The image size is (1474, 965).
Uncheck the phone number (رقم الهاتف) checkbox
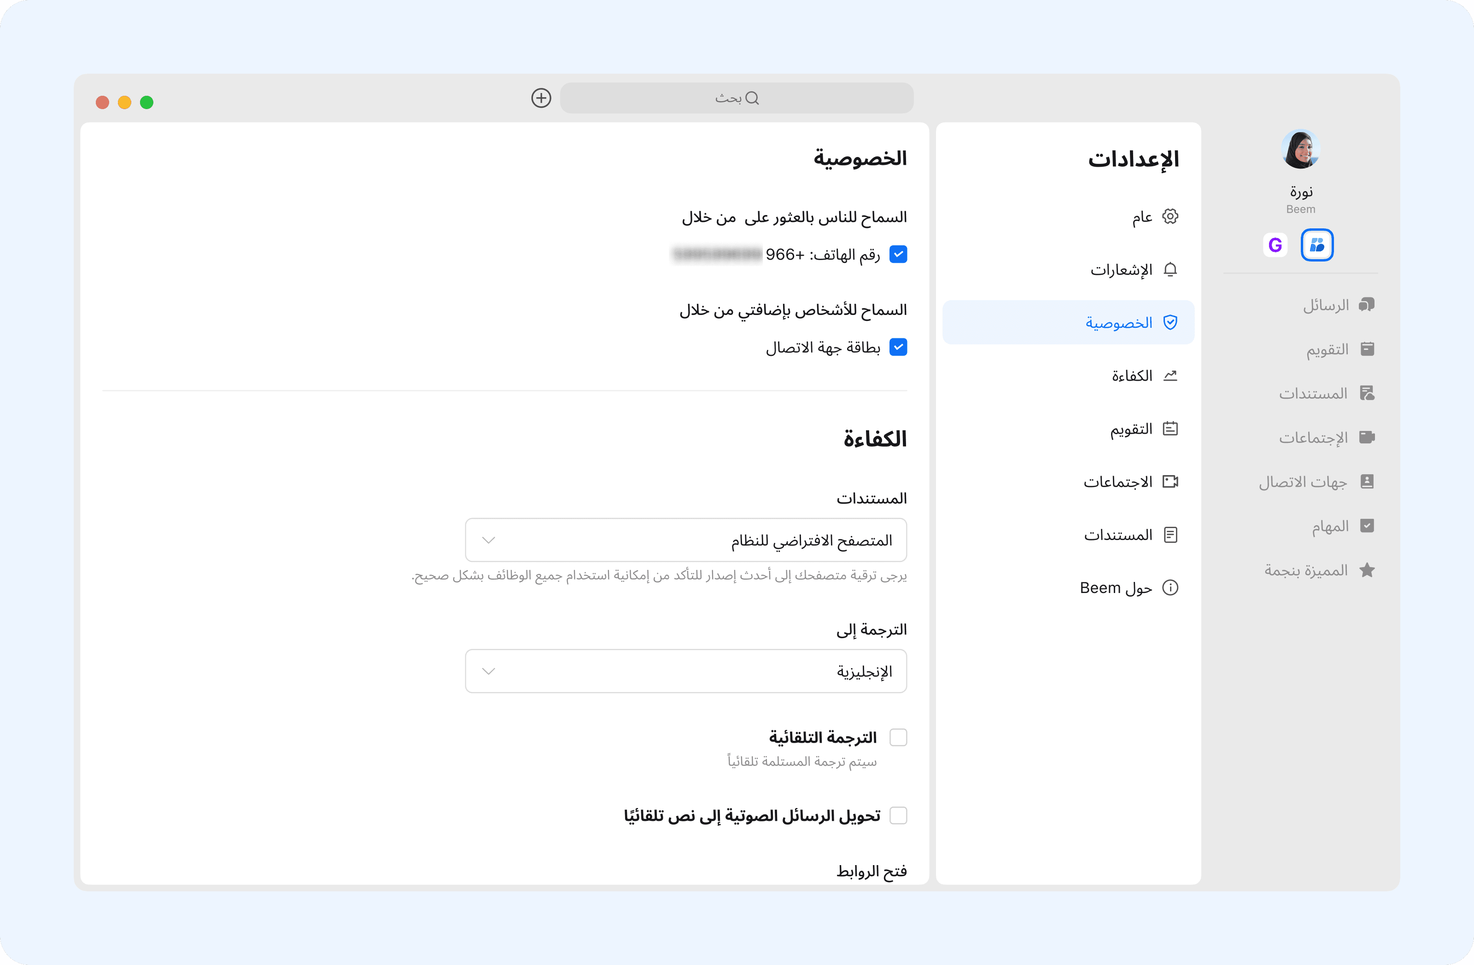click(897, 255)
